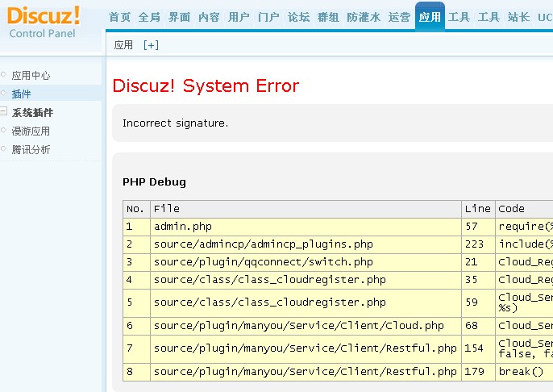Click the Client/Cloud.php file cell
Image resolution: width=553 pixels, height=392 pixels.
(x=306, y=326)
